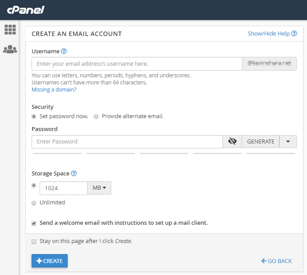Open the apps grid icon in sidebar
This screenshot has height=275, width=307.
click(10, 30)
